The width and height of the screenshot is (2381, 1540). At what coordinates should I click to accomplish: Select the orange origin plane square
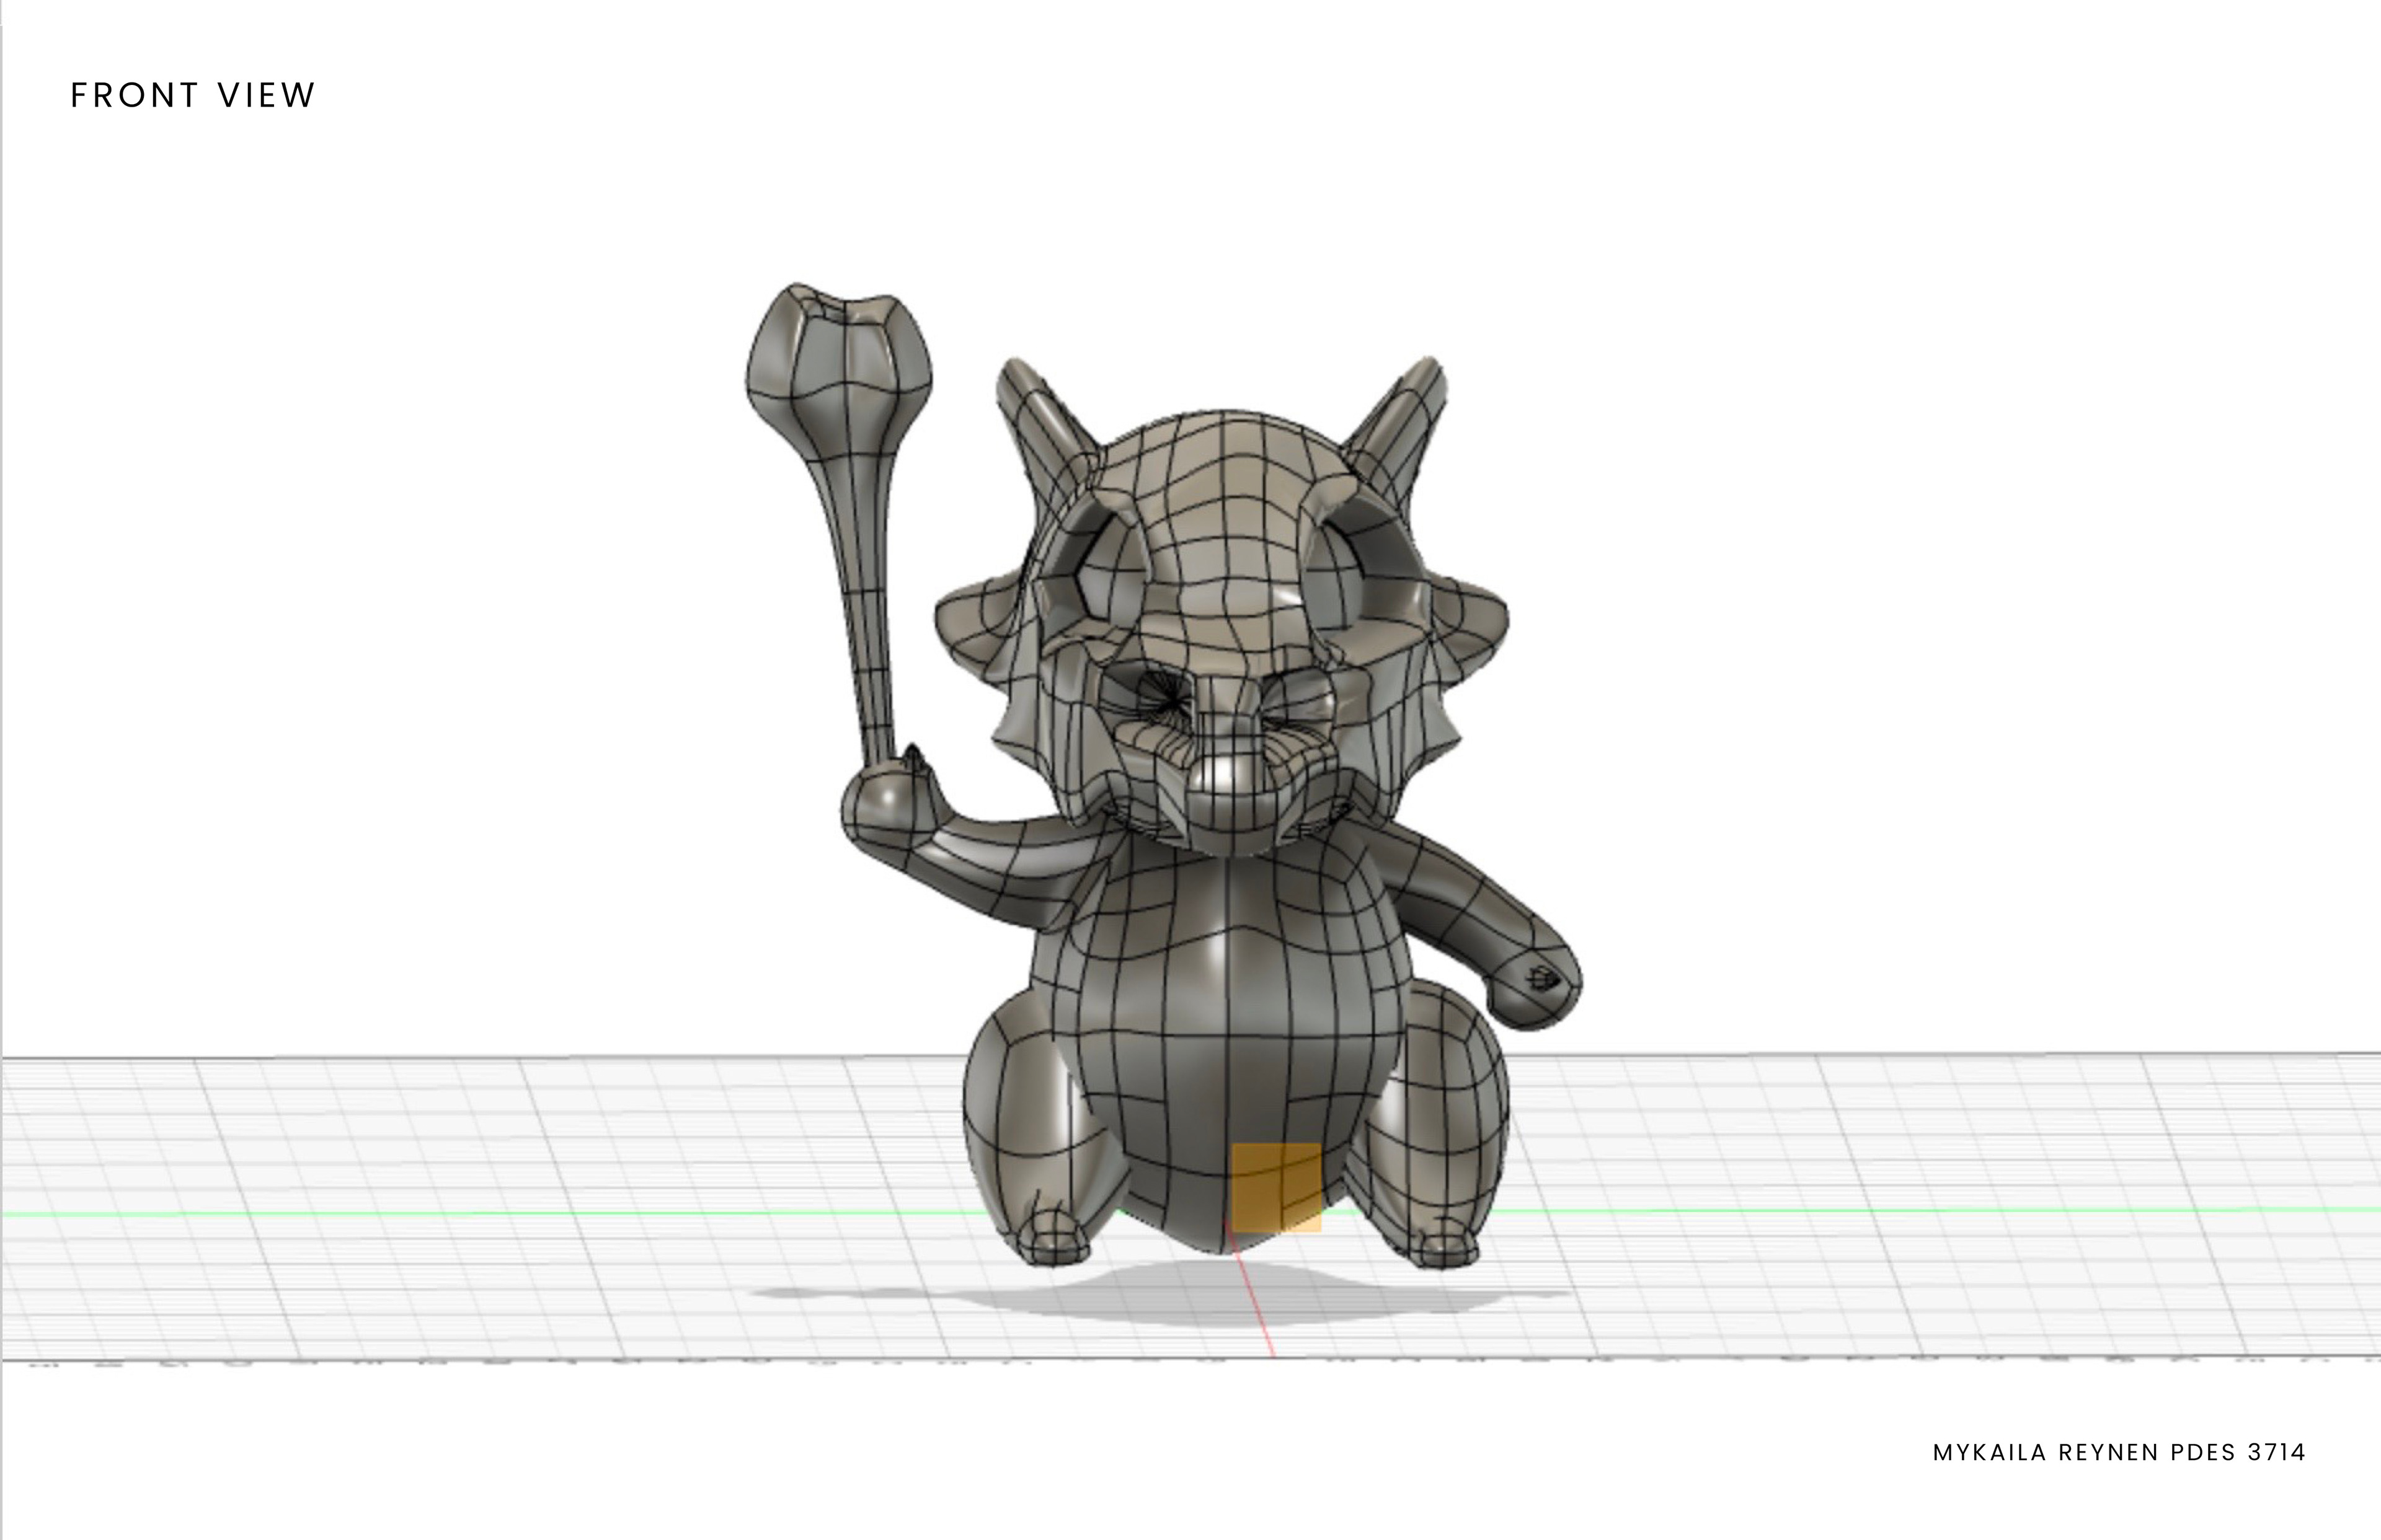[x=1275, y=1188]
